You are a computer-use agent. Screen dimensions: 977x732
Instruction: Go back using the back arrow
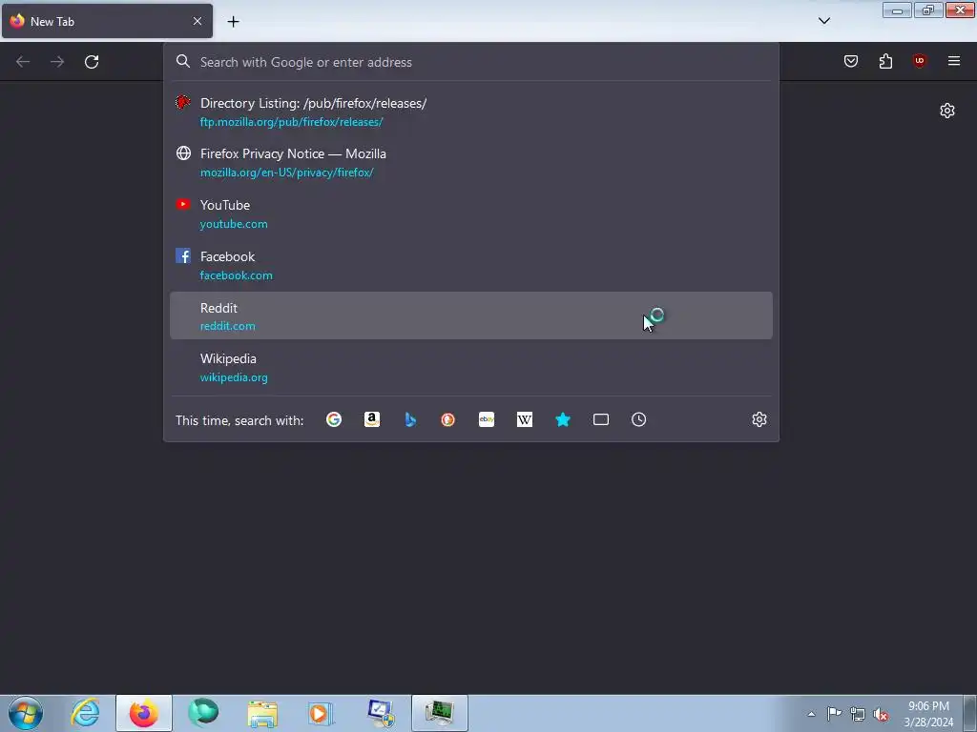pyautogui.click(x=23, y=62)
